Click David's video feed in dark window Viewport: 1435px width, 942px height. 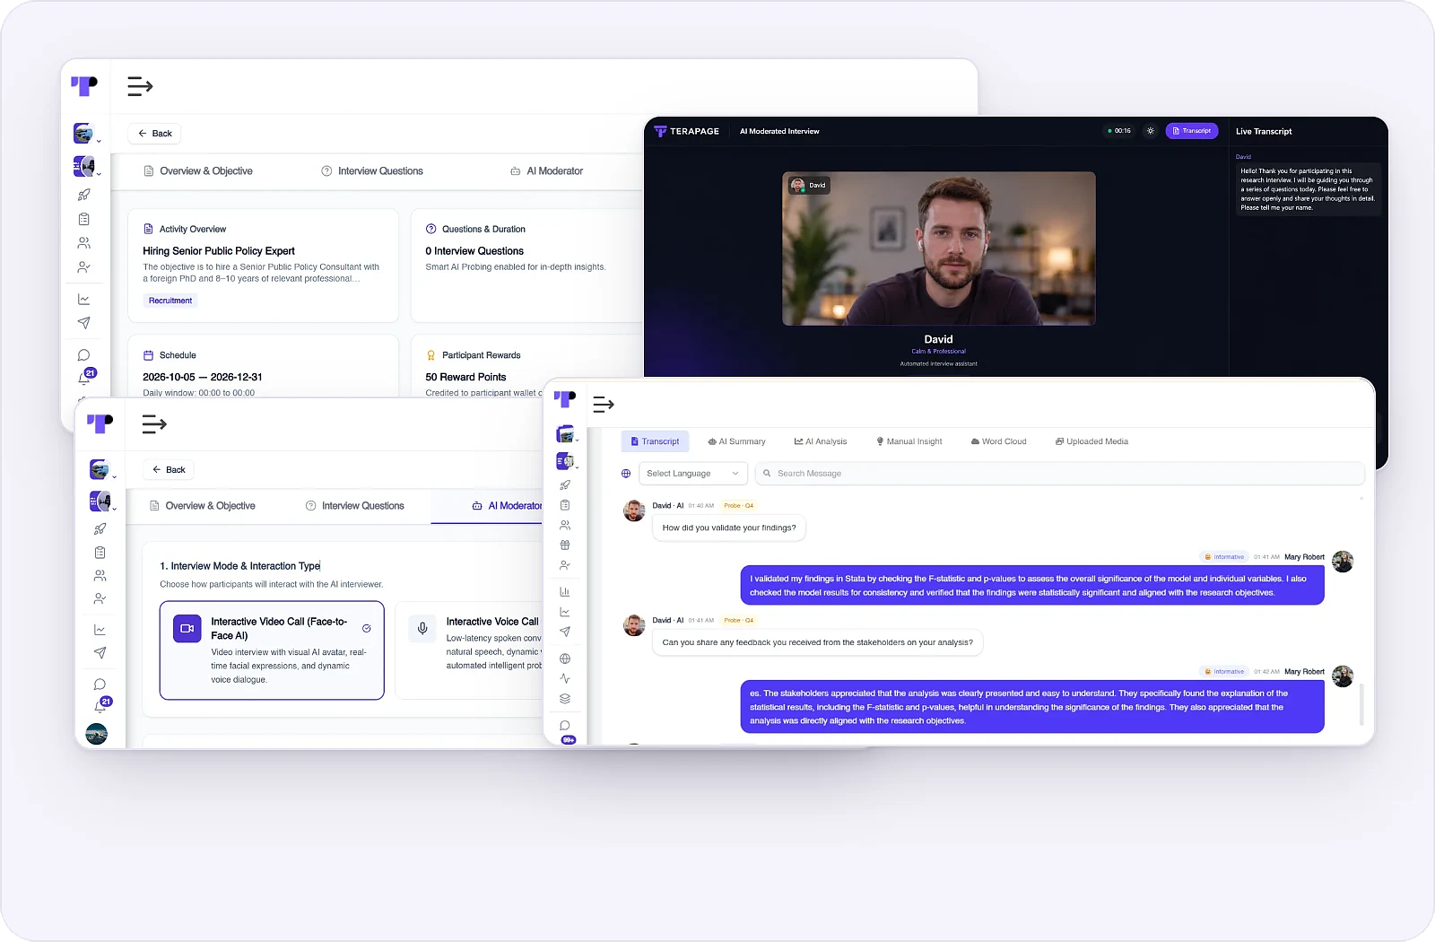(x=939, y=249)
